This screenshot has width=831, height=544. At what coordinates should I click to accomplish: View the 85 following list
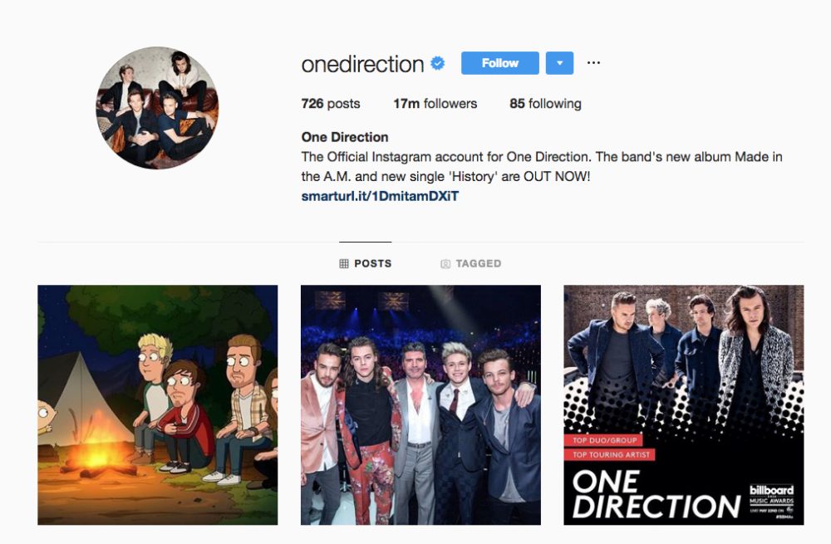click(x=545, y=104)
